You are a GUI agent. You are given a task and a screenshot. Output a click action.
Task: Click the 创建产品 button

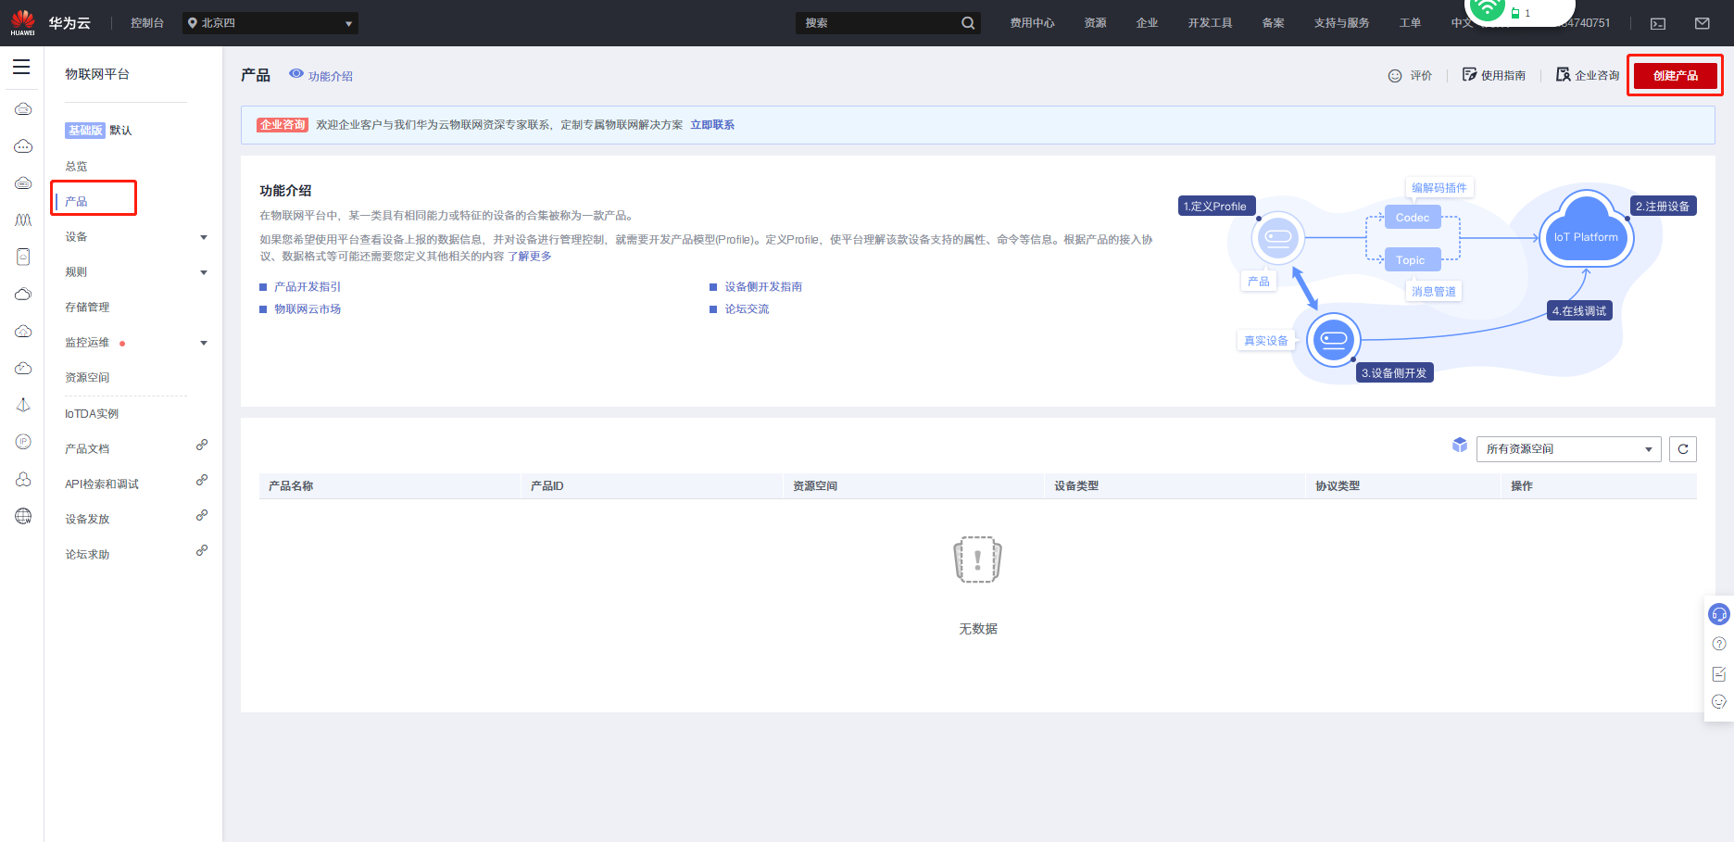(1675, 76)
